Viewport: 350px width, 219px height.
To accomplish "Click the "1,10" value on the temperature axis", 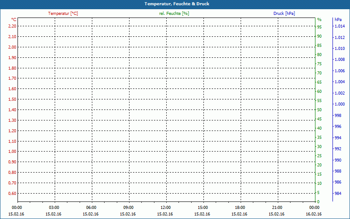I will pyautogui.click(x=12, y=141).
